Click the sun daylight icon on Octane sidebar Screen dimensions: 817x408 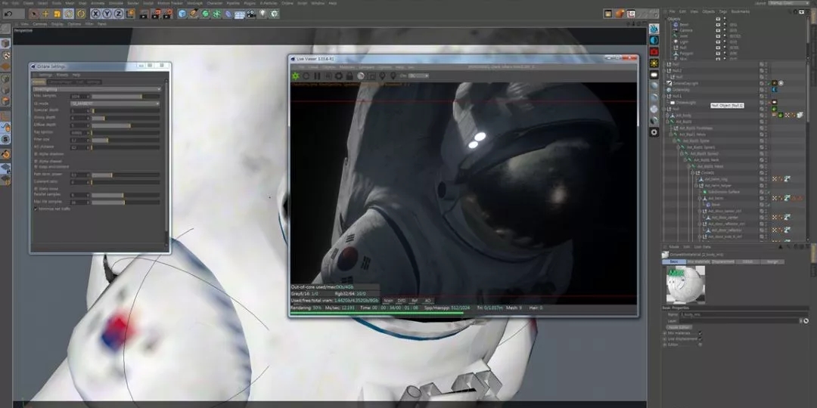[654, 63]
